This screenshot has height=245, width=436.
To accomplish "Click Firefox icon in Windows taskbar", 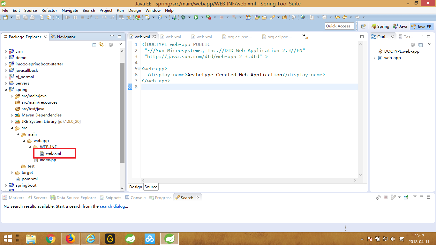I will point(70,239).
